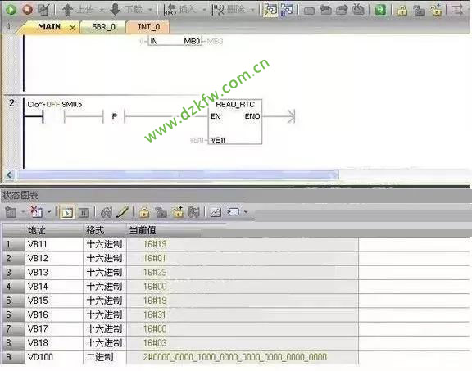This screenshot has height=371, width=472.
Task: Click the VB11 current value cell
Action: pyautogui.click(x=243, y=244)
